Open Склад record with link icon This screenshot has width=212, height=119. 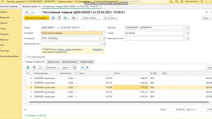point(188,33)
